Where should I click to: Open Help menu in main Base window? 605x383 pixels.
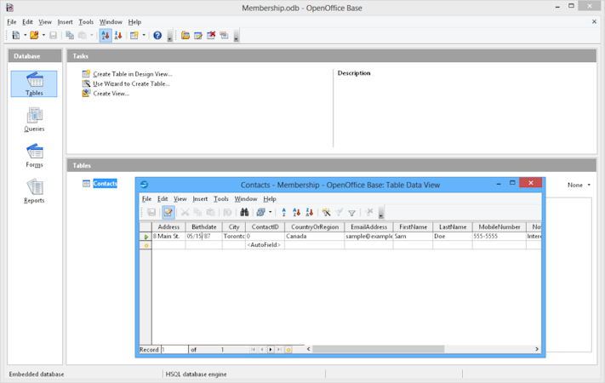(x=134, y=22)
